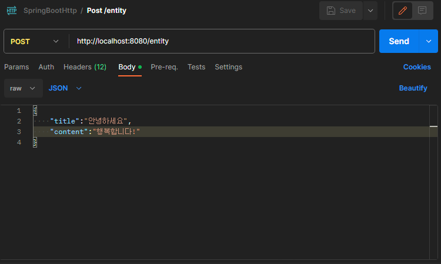Click the Save floppy disk icon

click(330, 11)
